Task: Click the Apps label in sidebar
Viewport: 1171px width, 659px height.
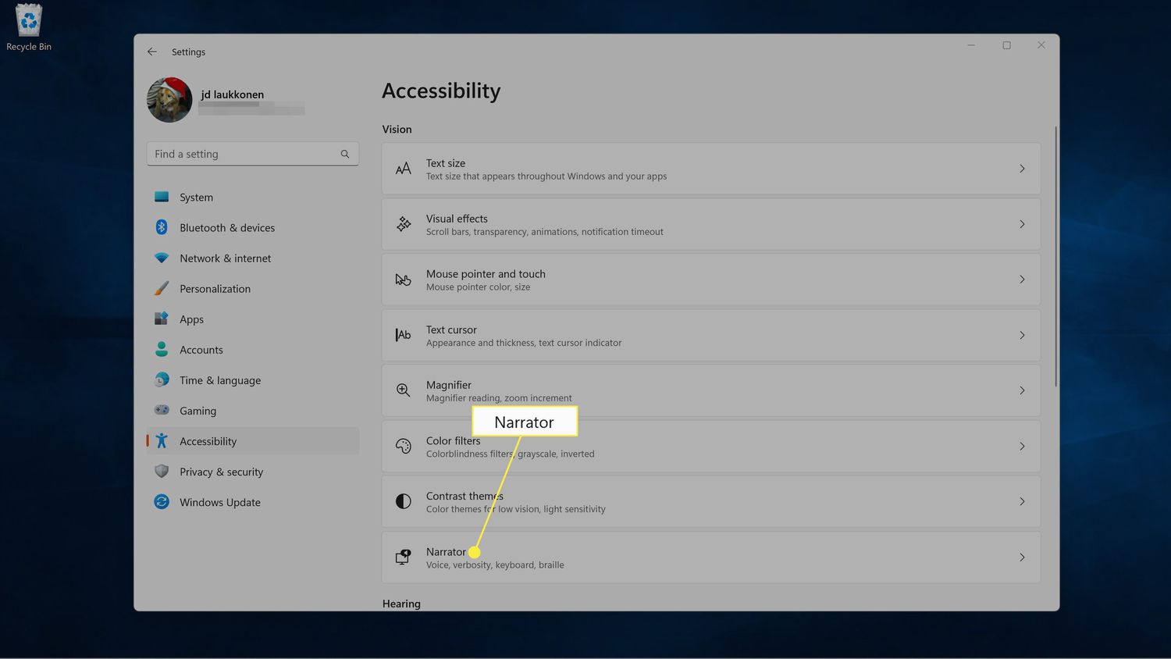Action: (191, 319)
